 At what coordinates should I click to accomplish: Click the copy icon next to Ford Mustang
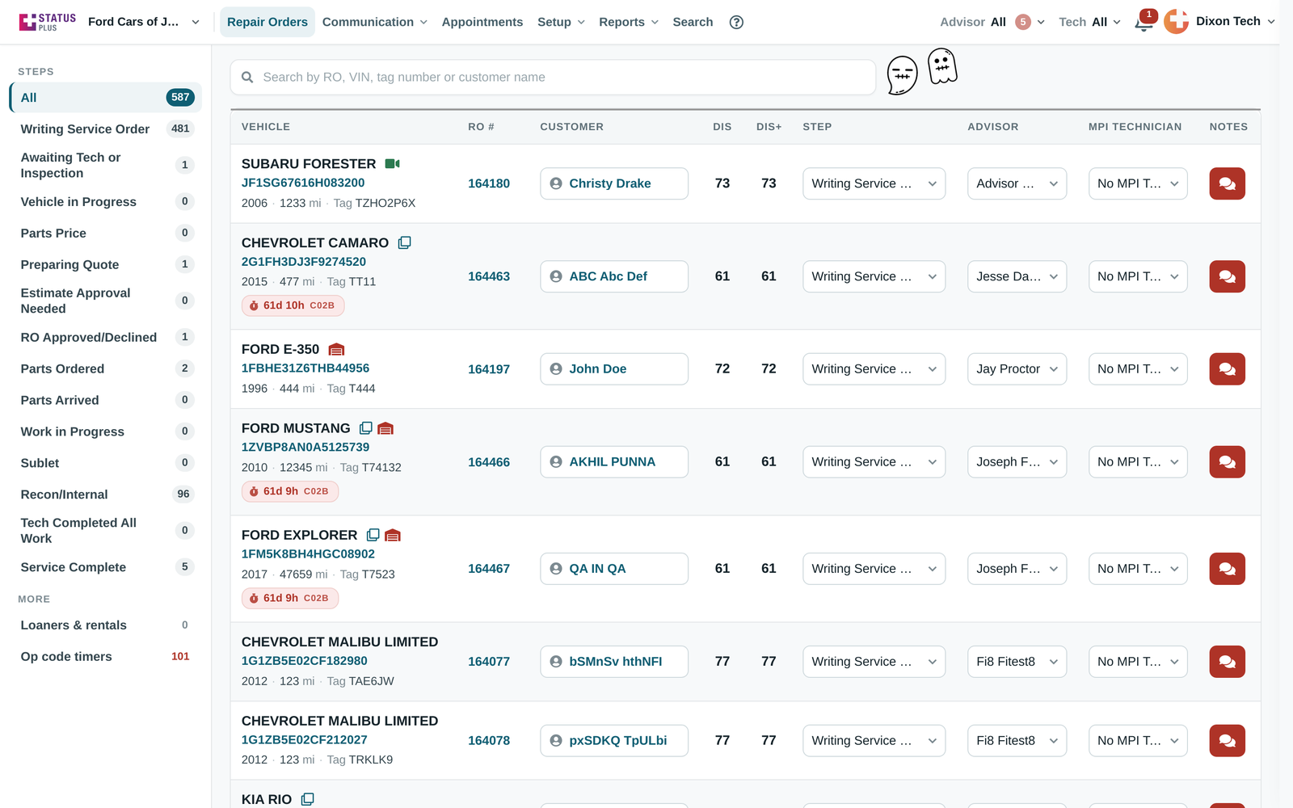[366, 428]
